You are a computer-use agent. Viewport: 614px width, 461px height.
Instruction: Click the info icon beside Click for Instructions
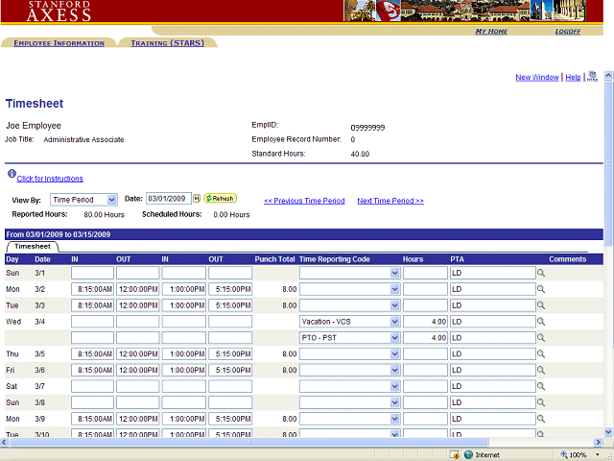tap(11, 175)
